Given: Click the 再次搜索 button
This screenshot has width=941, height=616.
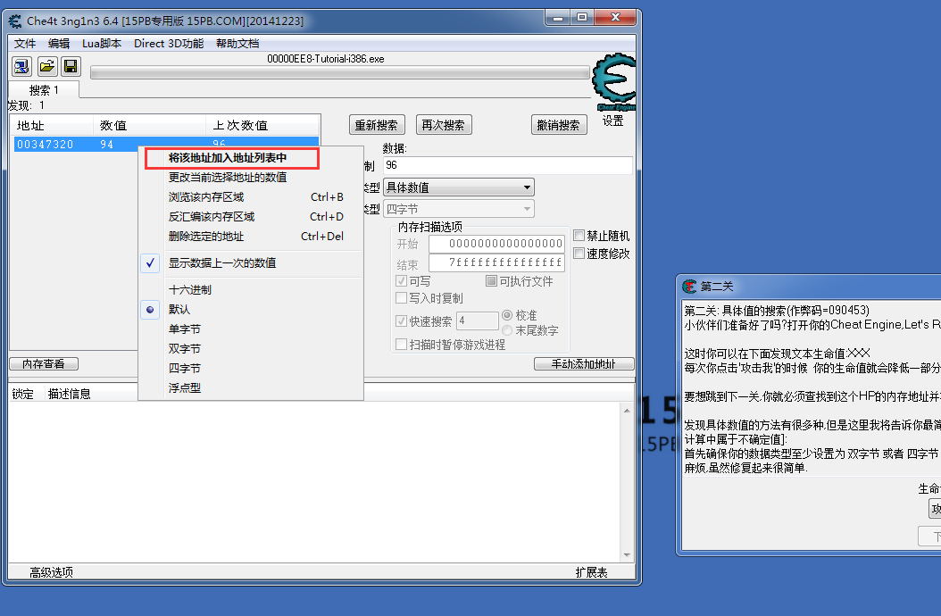Looking at the screenshot, I should (444, 125).
